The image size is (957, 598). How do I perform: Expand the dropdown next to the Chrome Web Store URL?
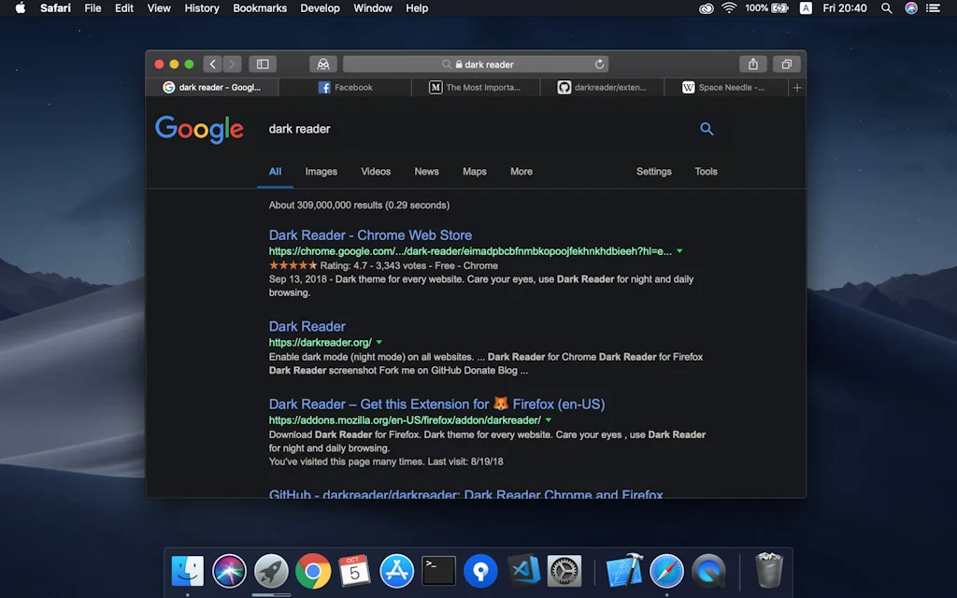coord(679,250)
